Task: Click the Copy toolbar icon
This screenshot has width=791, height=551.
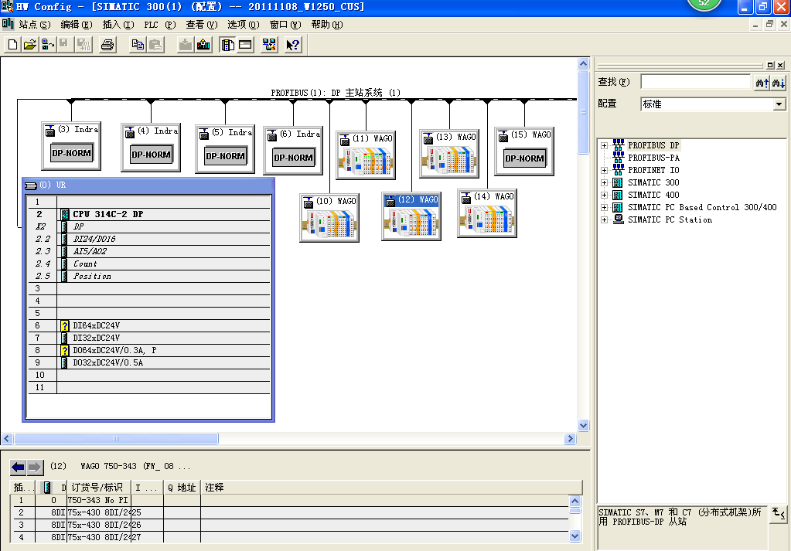Action: pyautogui.click(x=137, y=45)
